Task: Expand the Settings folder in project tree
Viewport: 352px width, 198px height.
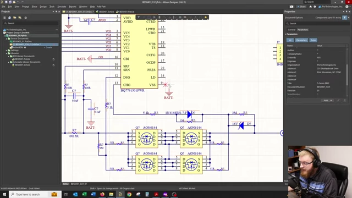Action: [x=7, y=50]
